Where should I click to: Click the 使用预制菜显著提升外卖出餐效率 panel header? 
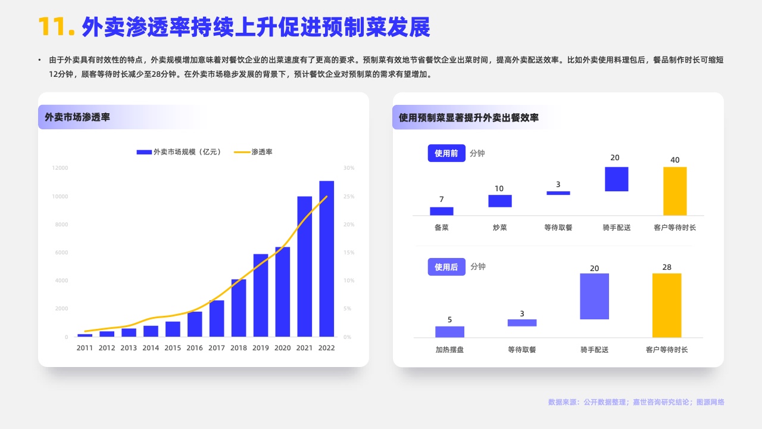pyautogui.click(x=469, y=117)
